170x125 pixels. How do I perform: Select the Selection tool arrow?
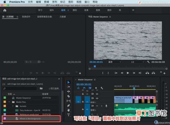69,82
